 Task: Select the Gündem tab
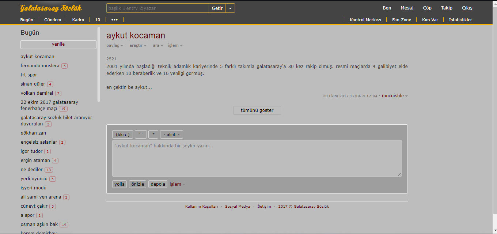(x=53, y=20)
